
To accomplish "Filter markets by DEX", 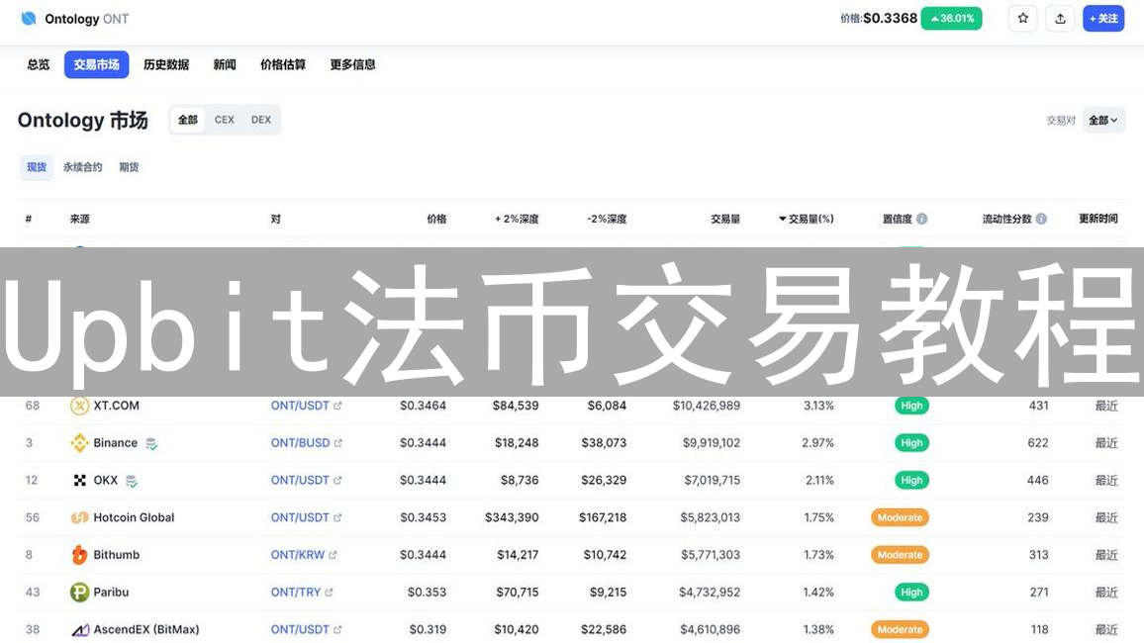I will pyautogui.click(x=261, y=120).
